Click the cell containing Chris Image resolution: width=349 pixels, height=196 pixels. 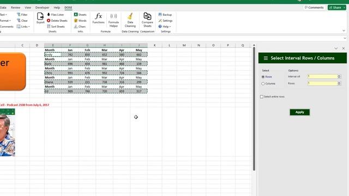[x=53, y=73]
